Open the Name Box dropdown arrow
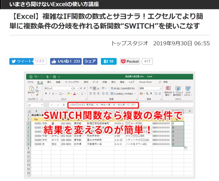 point(42,105)
